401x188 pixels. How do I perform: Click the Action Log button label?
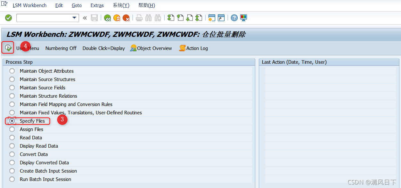click(x=197, y=48)
